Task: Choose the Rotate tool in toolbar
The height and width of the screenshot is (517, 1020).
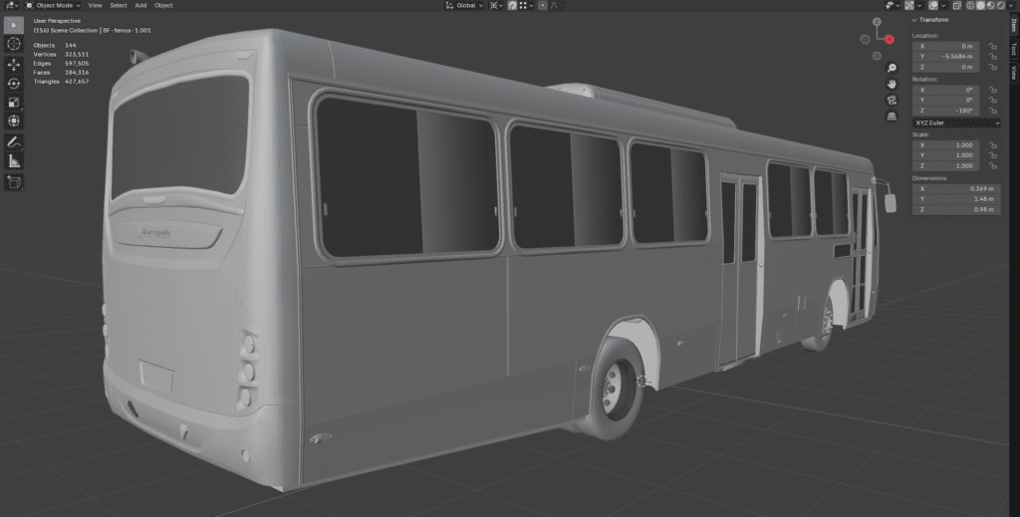Action: tap(14, 84)
